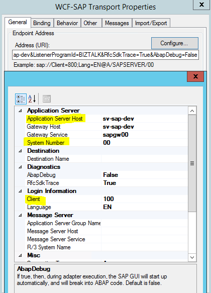
Task: Collapse the Misc category
Action: click(x=20, y=255)
